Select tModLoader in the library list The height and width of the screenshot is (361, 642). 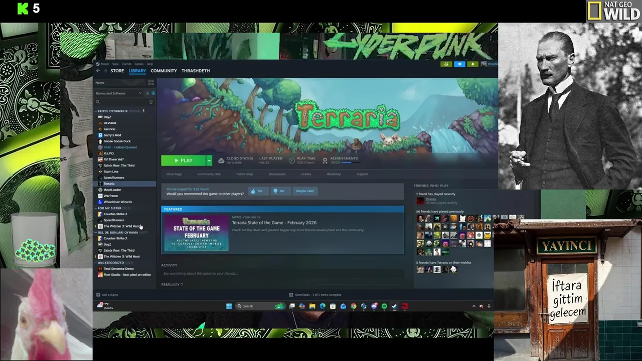pos(112,190)
